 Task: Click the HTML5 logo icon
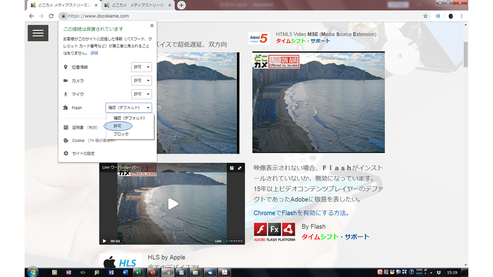[259, 38]
